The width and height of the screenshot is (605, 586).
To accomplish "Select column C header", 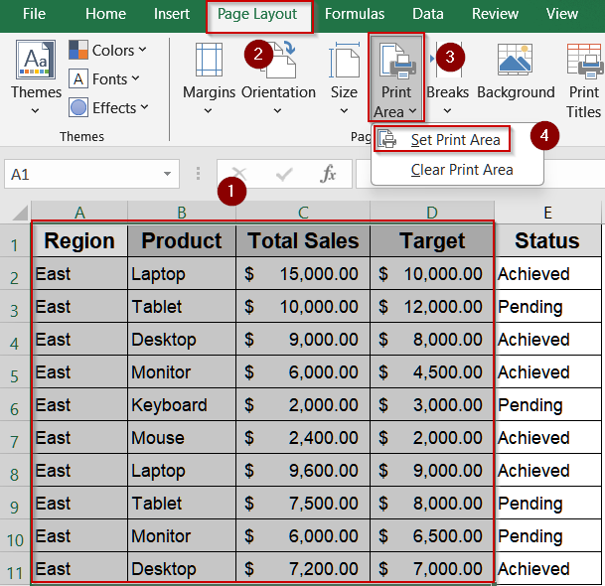I will (x=303, y=213).
